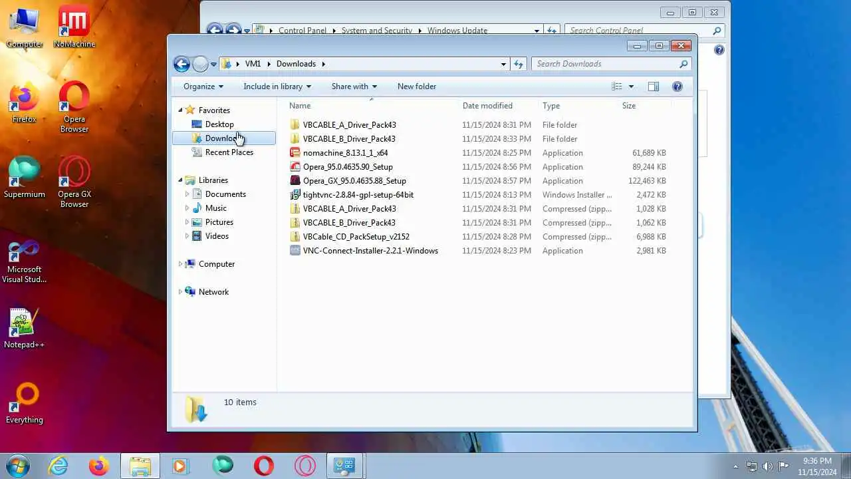Viewport: 851px width, 479px height.
Task: Change your view icon button
Action: point(617,86)
